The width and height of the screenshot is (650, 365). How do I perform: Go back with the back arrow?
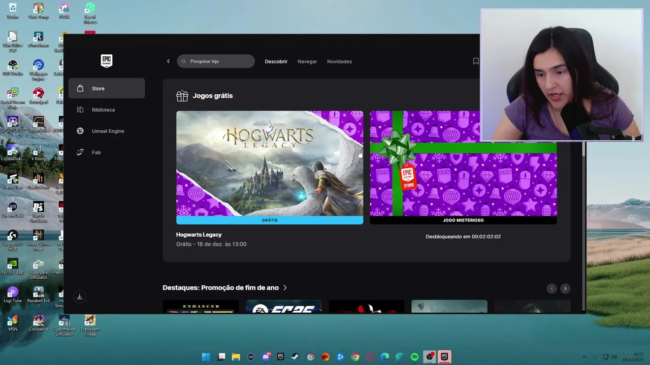(169, 61)
